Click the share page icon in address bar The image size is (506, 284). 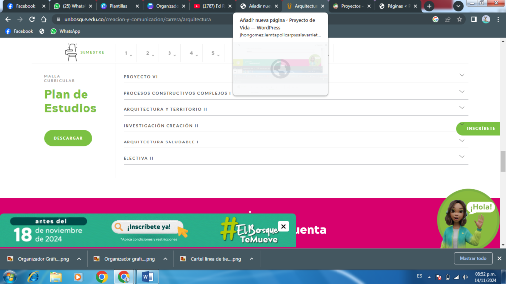[x=447, y=19]
